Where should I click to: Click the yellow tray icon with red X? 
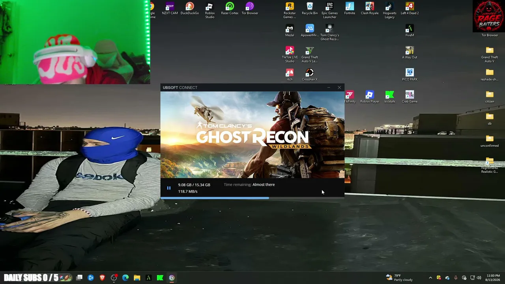coord(439,278)
